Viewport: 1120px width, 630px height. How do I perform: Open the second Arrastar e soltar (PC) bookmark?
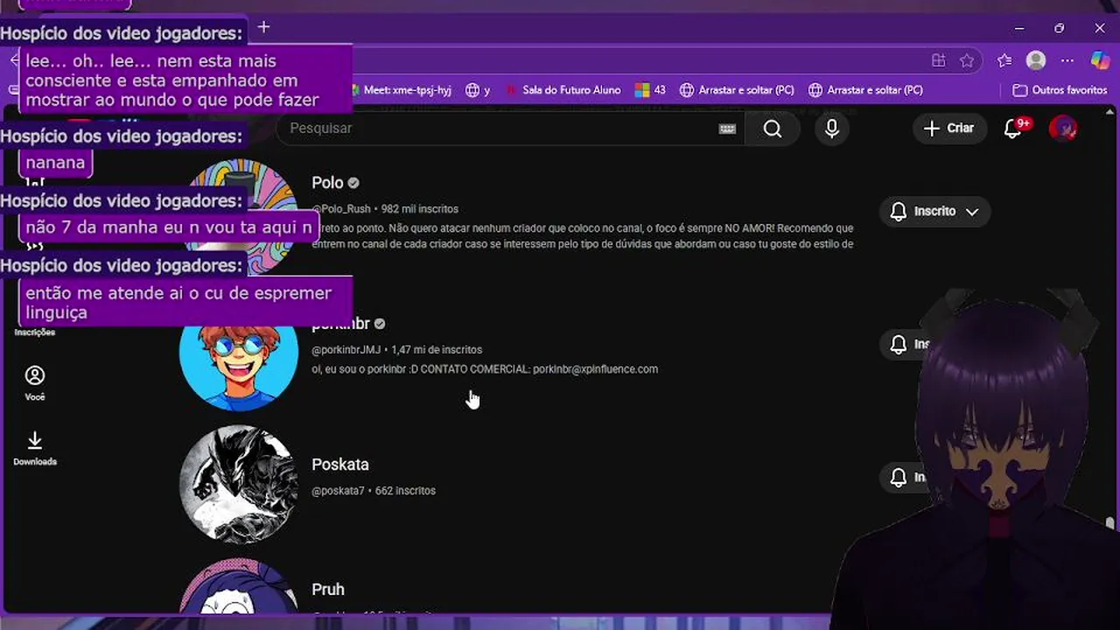pyautogui.click(x=866, y=90)
